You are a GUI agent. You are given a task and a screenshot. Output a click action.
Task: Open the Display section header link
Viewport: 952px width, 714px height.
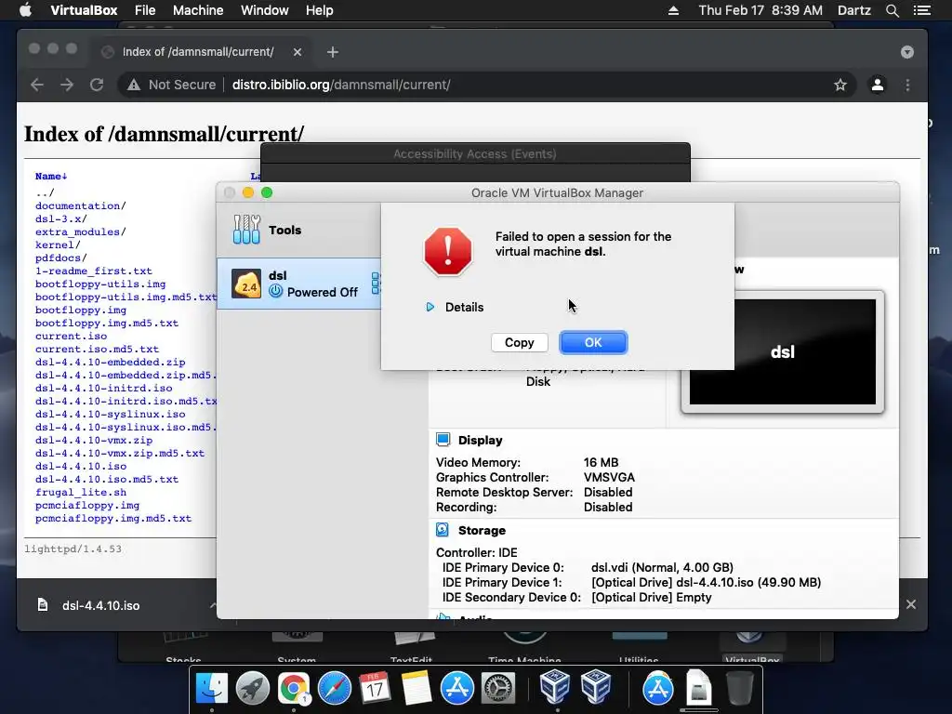[481, 440]
